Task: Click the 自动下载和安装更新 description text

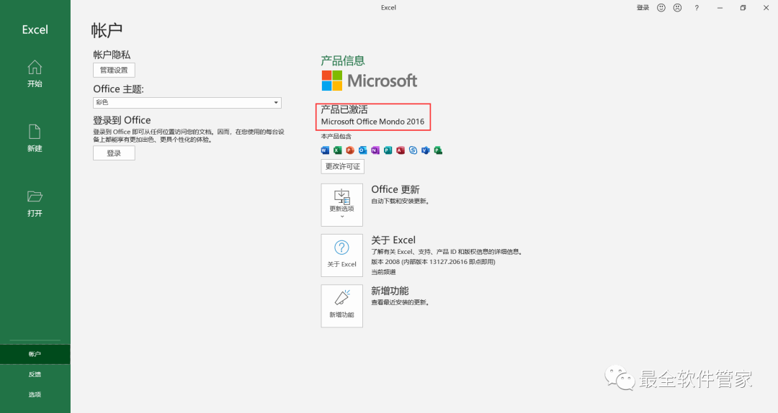Action: click(400, 201)
